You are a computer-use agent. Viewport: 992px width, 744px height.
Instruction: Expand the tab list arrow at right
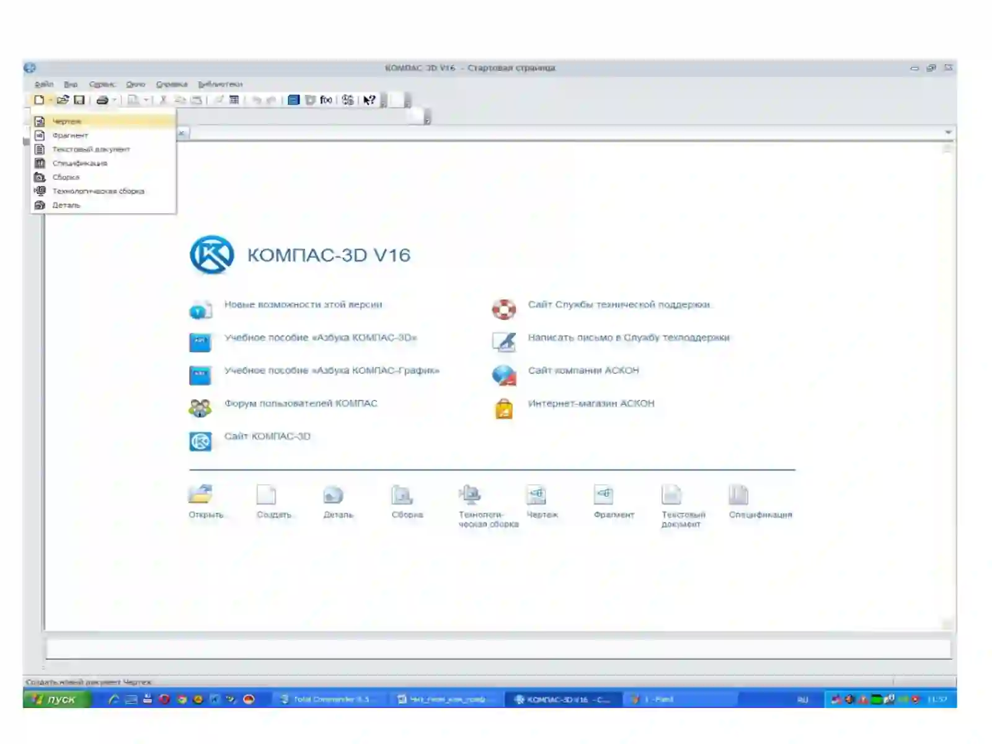point(947,132)
